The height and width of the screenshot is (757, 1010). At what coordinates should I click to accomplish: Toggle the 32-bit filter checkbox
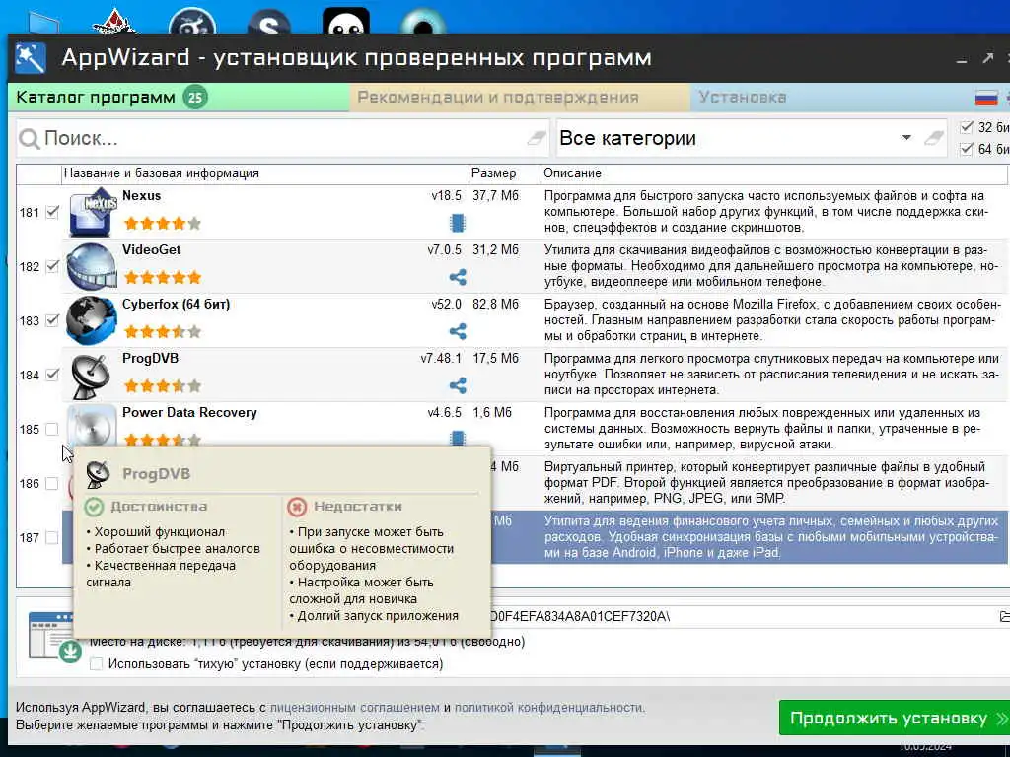click(967, 127)
